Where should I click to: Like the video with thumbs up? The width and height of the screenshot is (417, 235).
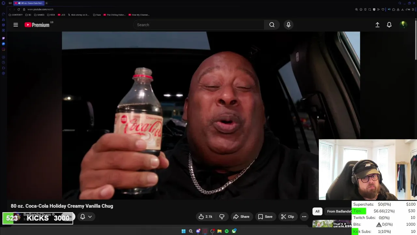coord(205,217)
